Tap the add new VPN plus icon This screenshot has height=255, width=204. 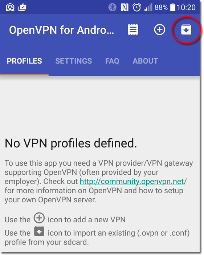160,29
